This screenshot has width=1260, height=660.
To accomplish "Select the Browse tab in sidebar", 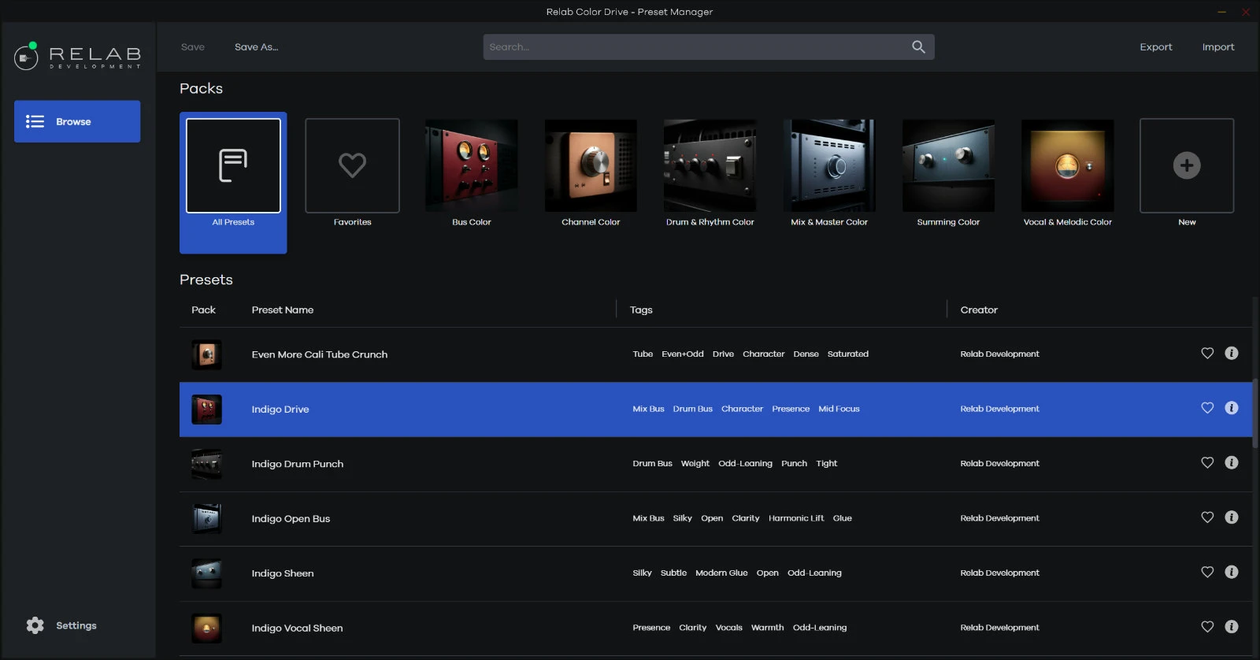I will coord(77,121).
